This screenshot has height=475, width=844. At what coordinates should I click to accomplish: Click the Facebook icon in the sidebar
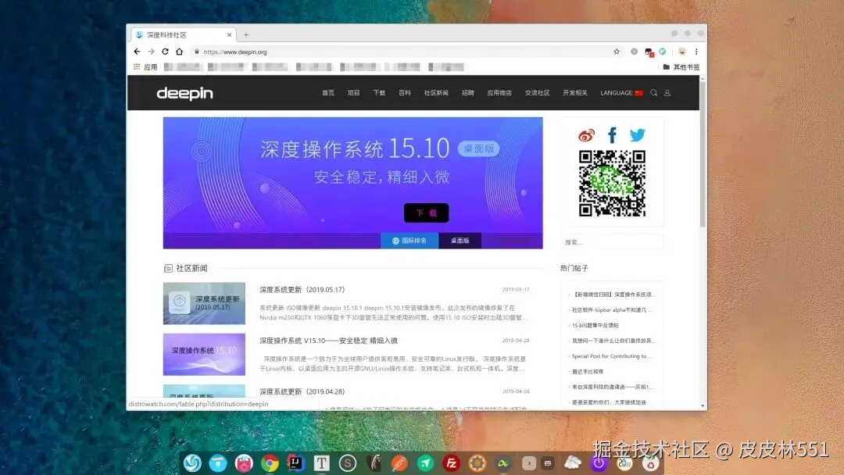pos(612,134)
